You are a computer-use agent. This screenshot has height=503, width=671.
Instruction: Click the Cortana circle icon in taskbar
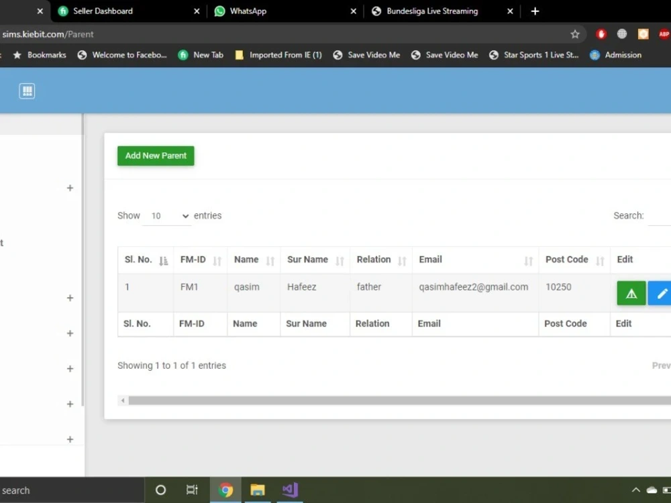(x=160, y=490)
